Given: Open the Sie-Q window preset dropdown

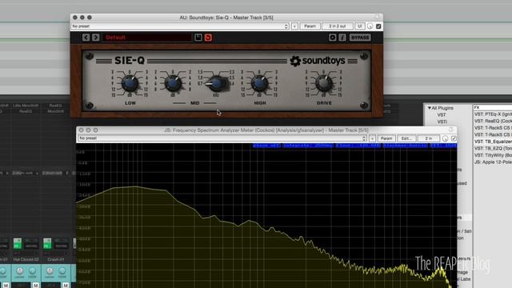Looking at the screenshot, I should click(x=180, y=26).
